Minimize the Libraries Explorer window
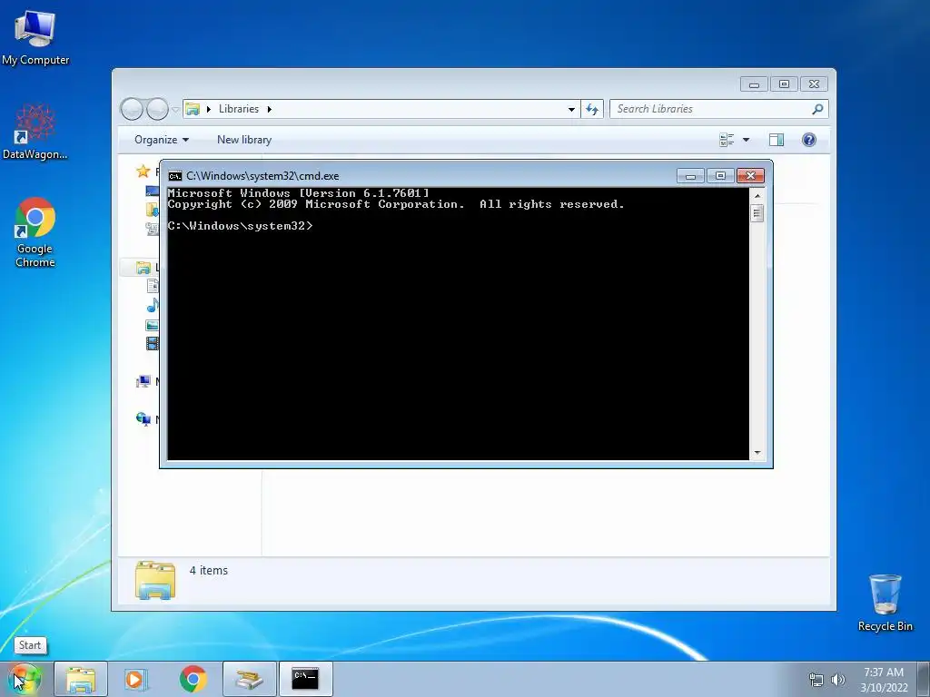Screen dimensions: 930x697 pyautogui.click(x=754, y=84)
